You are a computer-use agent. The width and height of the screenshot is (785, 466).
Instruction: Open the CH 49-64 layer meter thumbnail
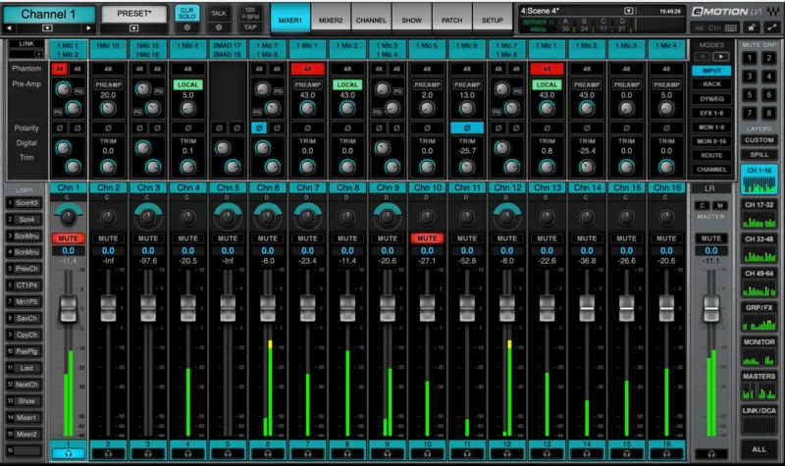tap(759, 284)
